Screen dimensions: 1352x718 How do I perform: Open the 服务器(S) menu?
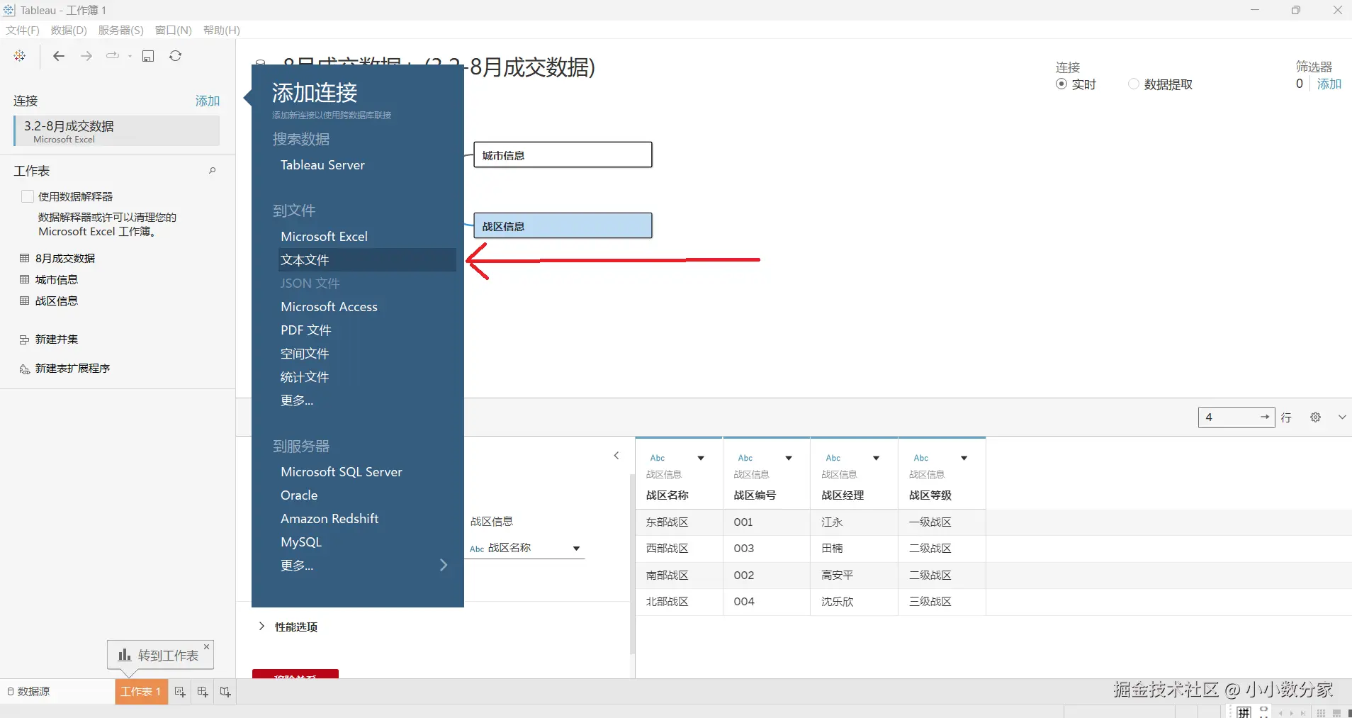[120, 30]
